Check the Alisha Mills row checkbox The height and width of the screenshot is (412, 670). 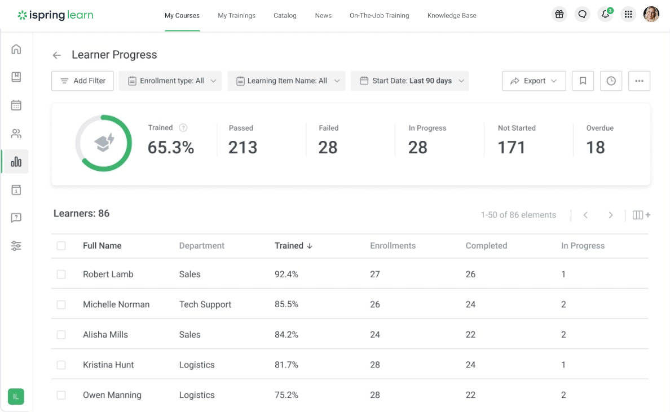(x=61, y=335)
